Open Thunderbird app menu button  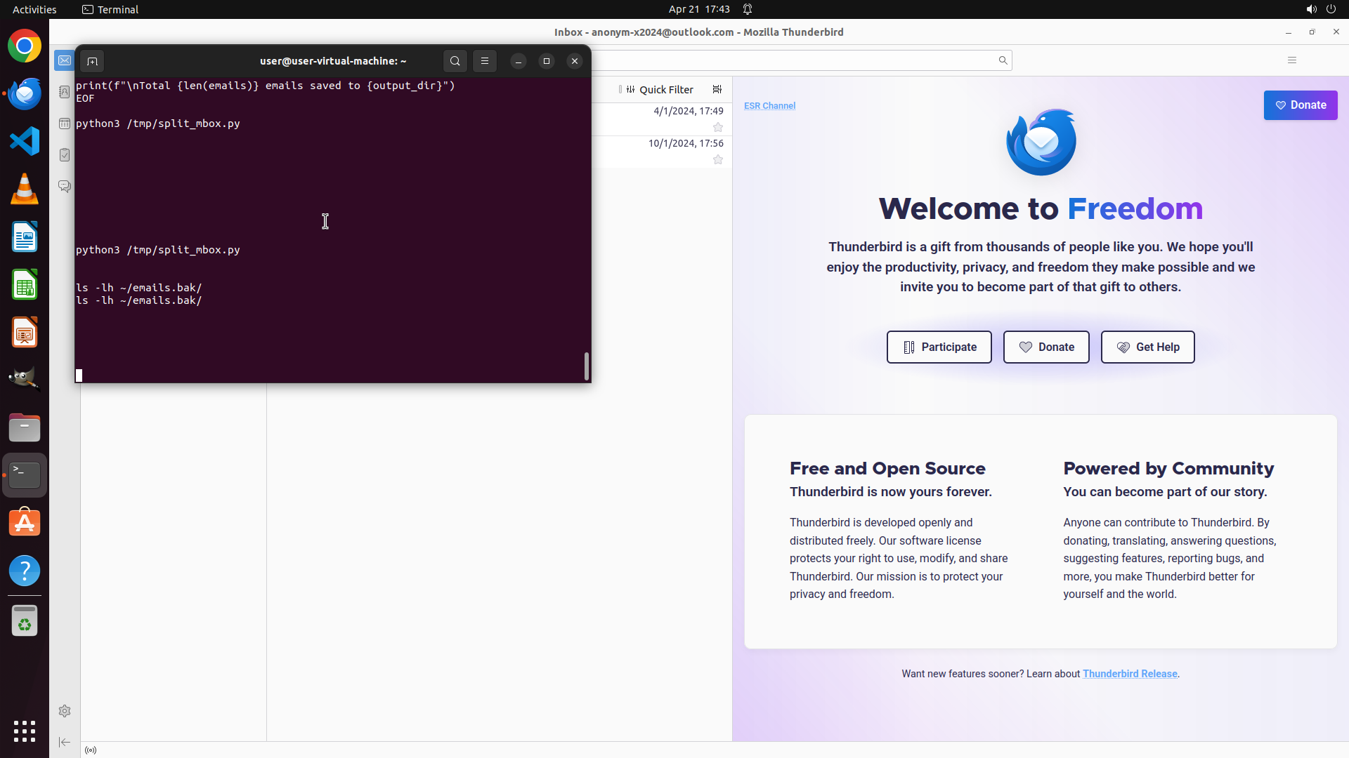1291,60
